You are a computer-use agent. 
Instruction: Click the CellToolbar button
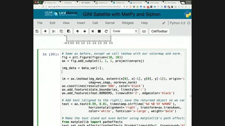click(x=159, y=31)
